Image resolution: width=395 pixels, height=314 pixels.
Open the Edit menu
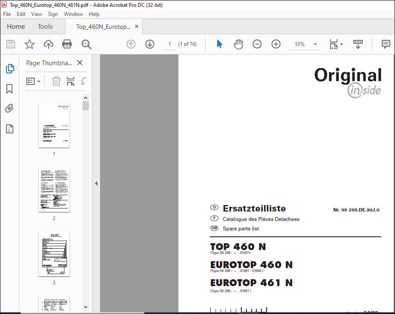click(21, 14)
